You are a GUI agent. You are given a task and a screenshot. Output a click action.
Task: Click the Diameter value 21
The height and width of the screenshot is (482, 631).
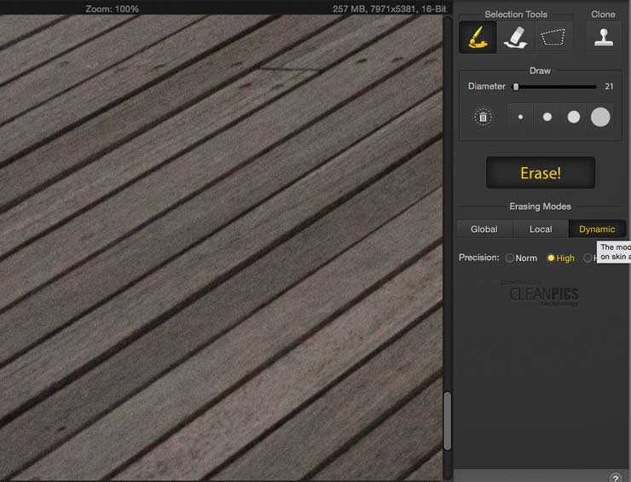point(609,86)
